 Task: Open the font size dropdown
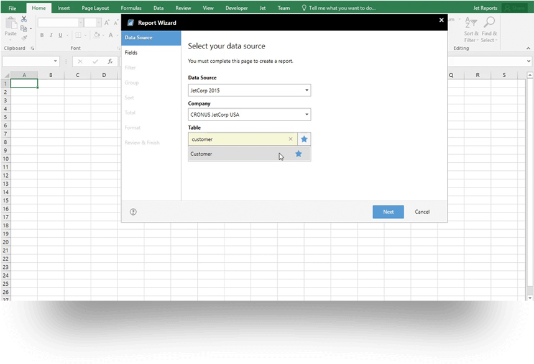tap(98, 22)
